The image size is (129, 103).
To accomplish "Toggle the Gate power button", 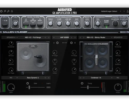I will tap(28, 83).
